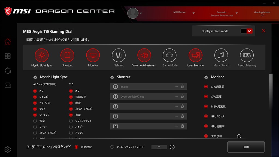Select the Nahimic dial icon

tap(119, 55)
